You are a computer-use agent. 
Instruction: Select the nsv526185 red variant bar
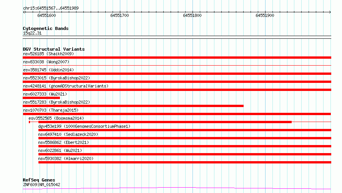[x=177, y=58]
